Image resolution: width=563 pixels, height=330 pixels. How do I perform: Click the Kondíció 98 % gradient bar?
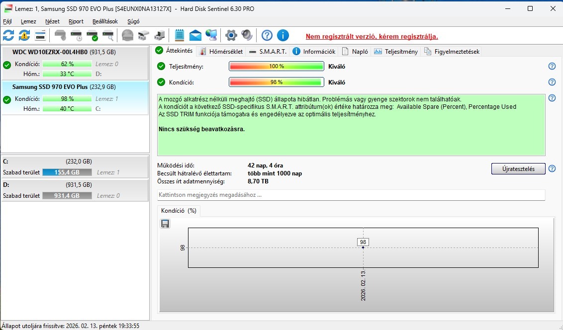(x=277, y=82)
